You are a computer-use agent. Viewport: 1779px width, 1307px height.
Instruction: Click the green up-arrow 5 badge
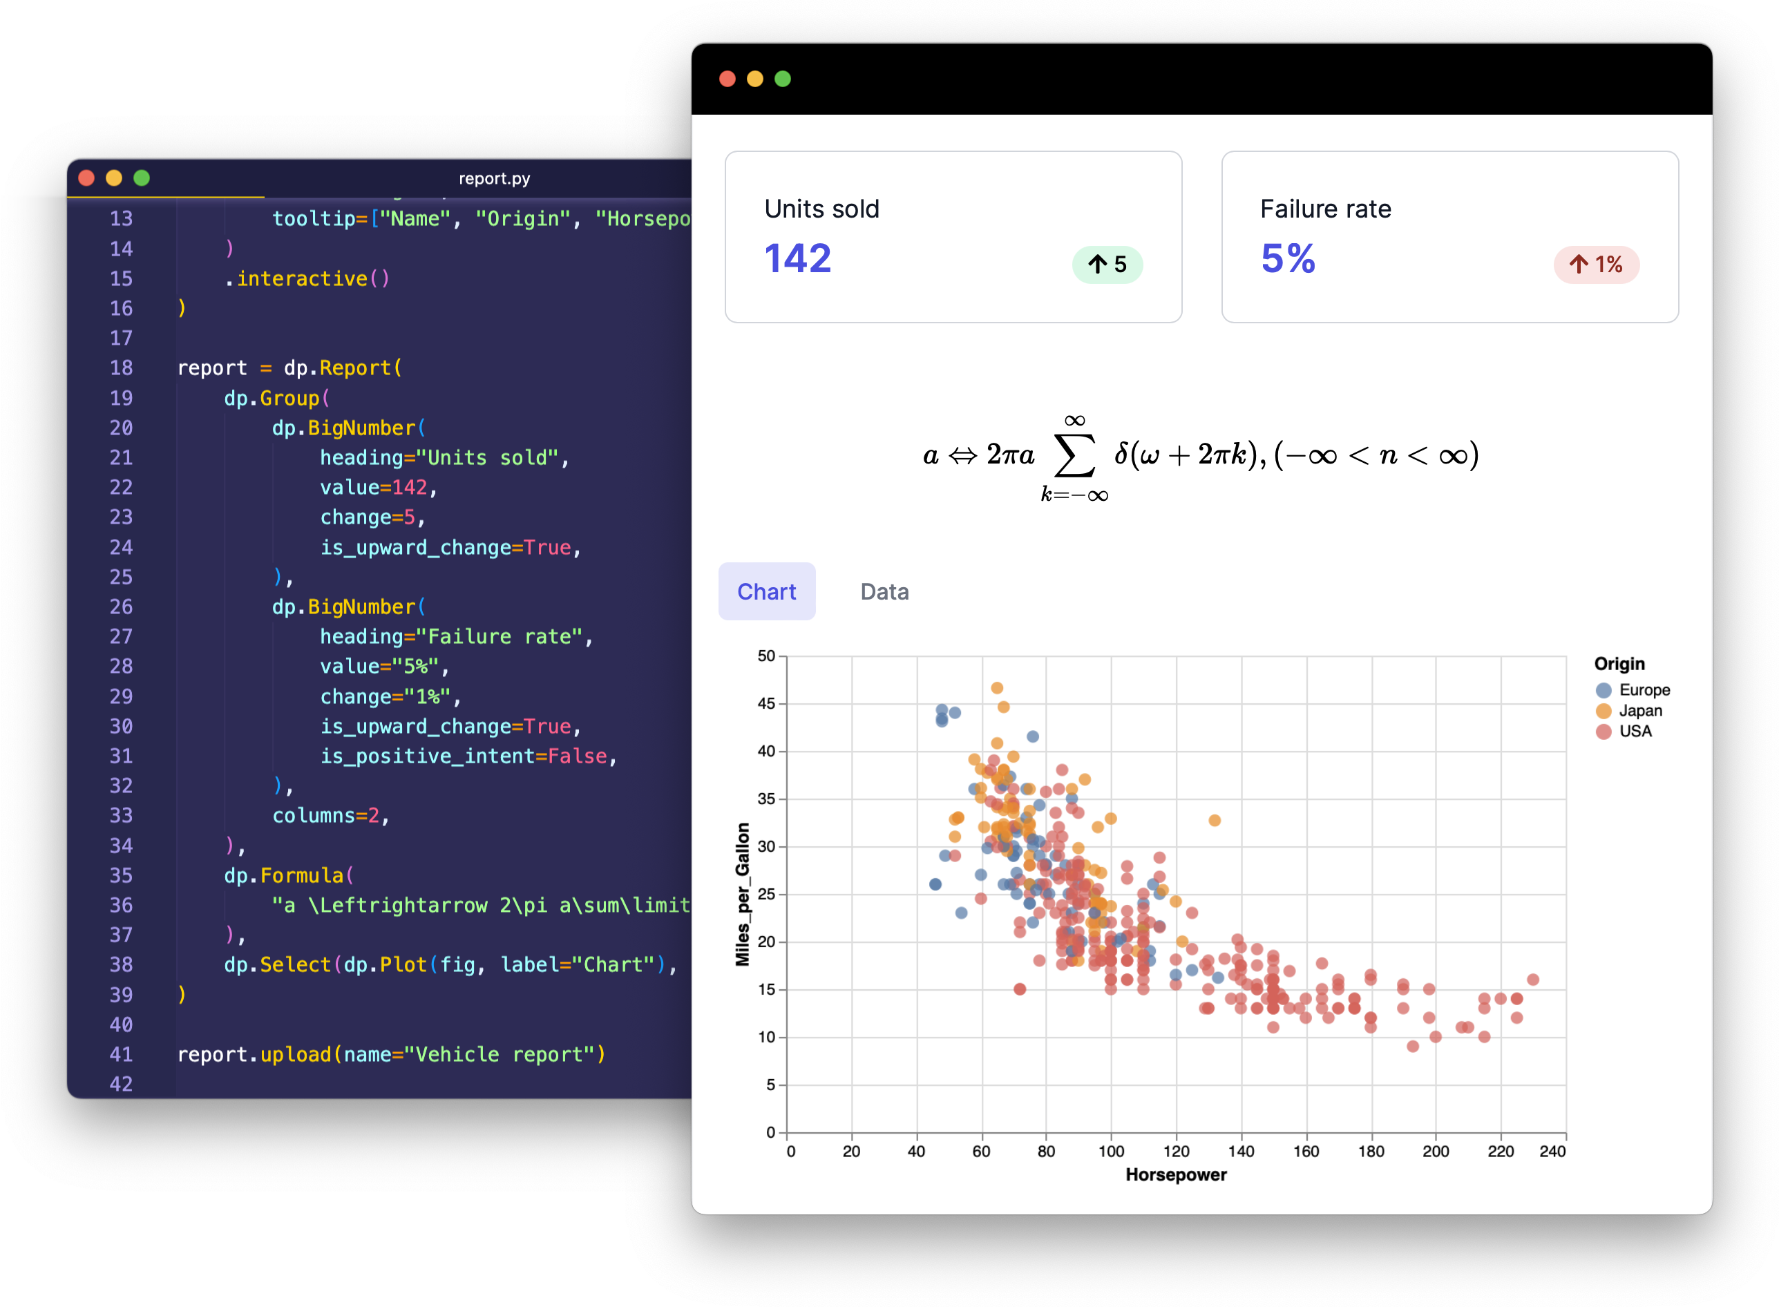(1107, 265)
